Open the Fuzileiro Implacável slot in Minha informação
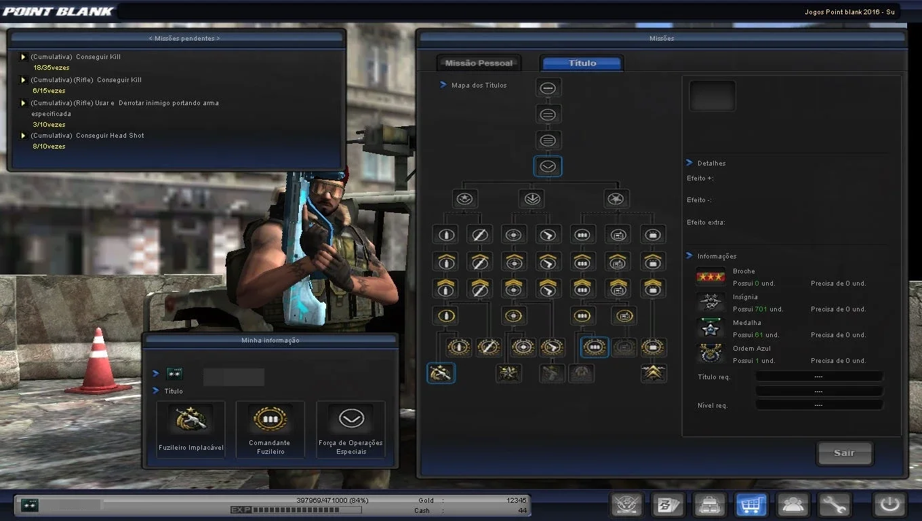The width and height of the screenshot is (922, 521). pos(191,429)
